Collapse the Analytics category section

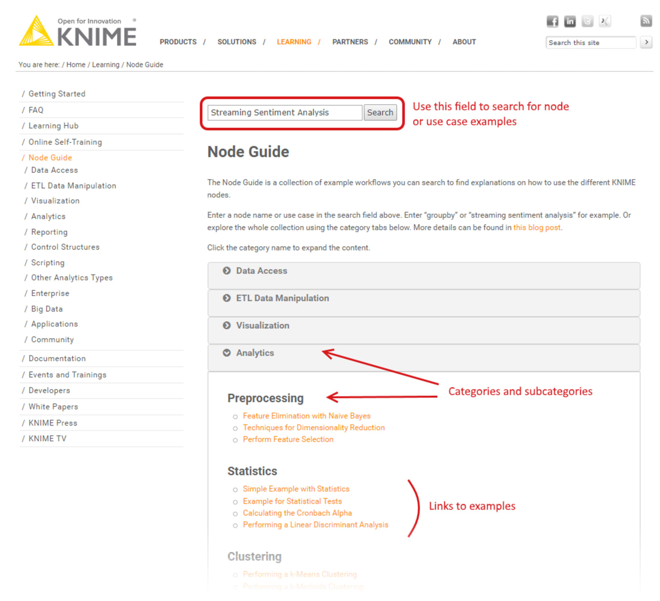(x=424, y=358)
